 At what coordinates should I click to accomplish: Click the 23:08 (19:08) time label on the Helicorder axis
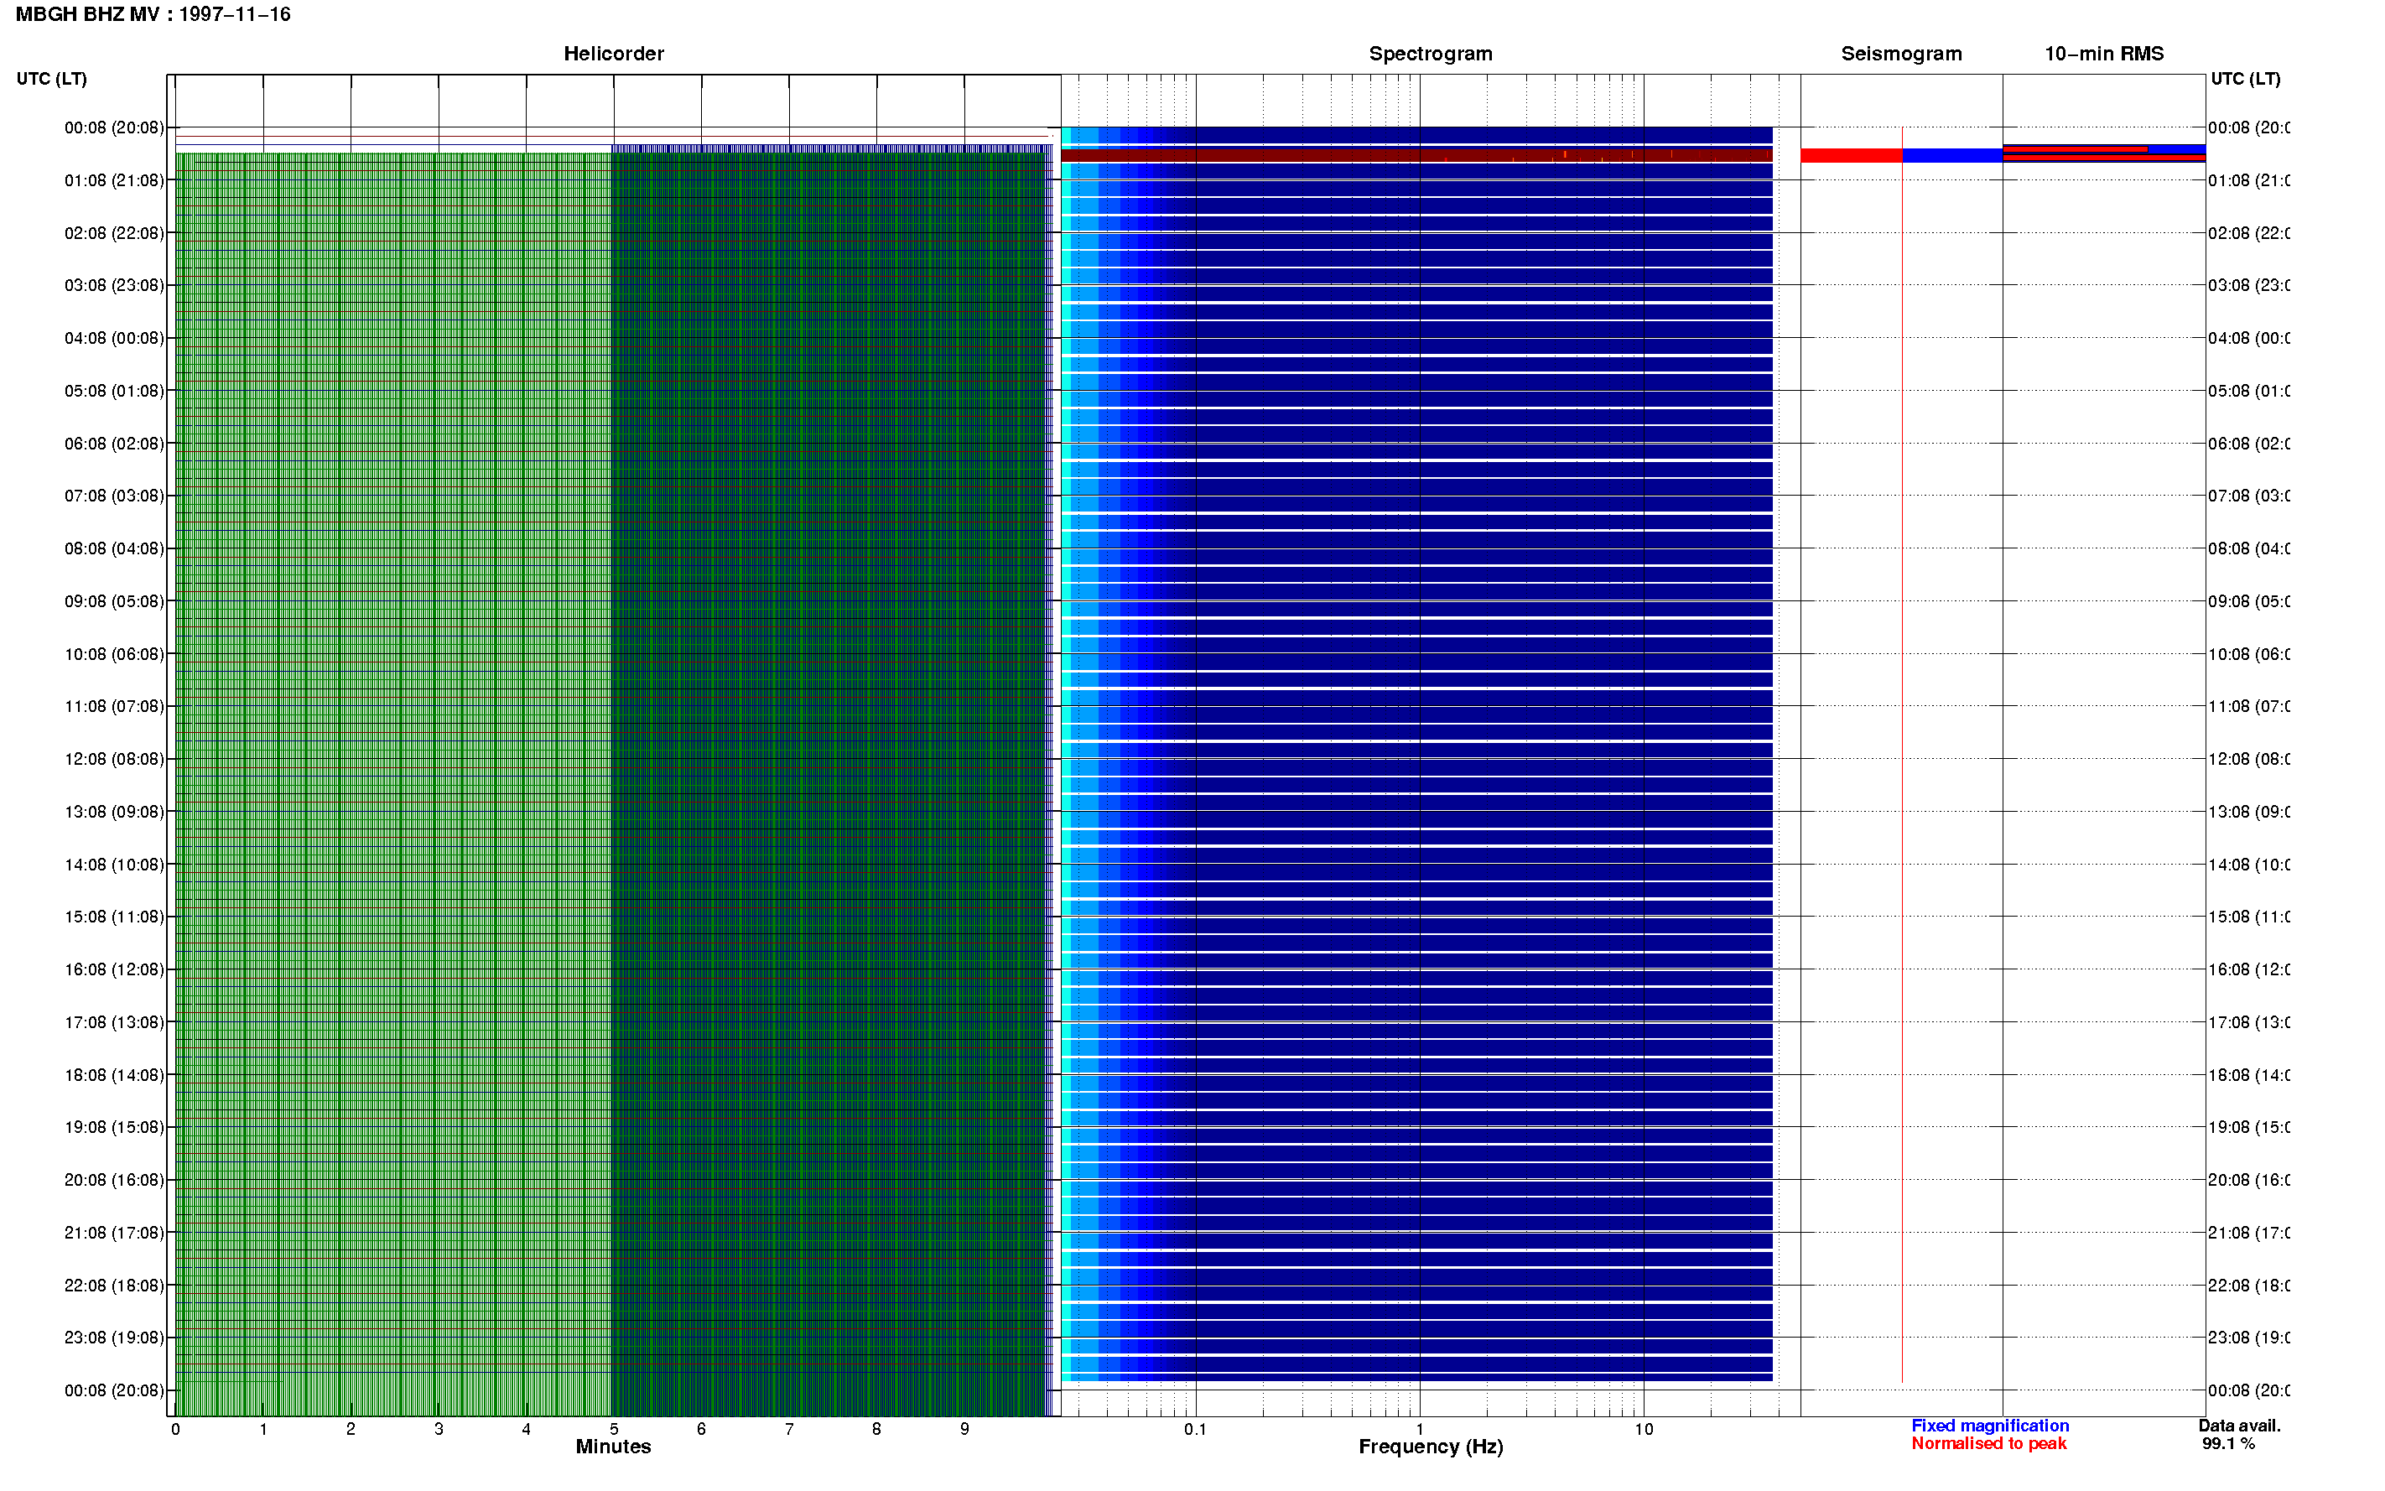[114, 1338]
